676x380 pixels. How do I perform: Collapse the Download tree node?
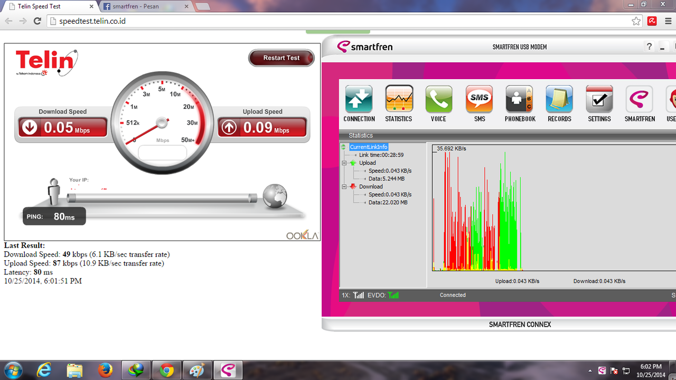click(x=344, y=187)
